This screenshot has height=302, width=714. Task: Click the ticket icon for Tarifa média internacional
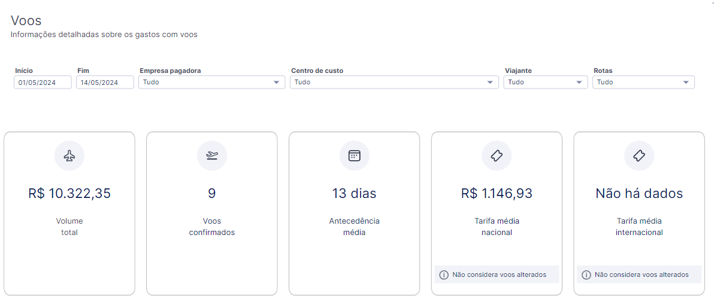(x=639, y=156)
